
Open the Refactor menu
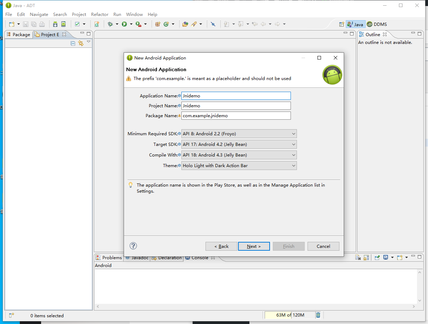[x=100, y=15]
